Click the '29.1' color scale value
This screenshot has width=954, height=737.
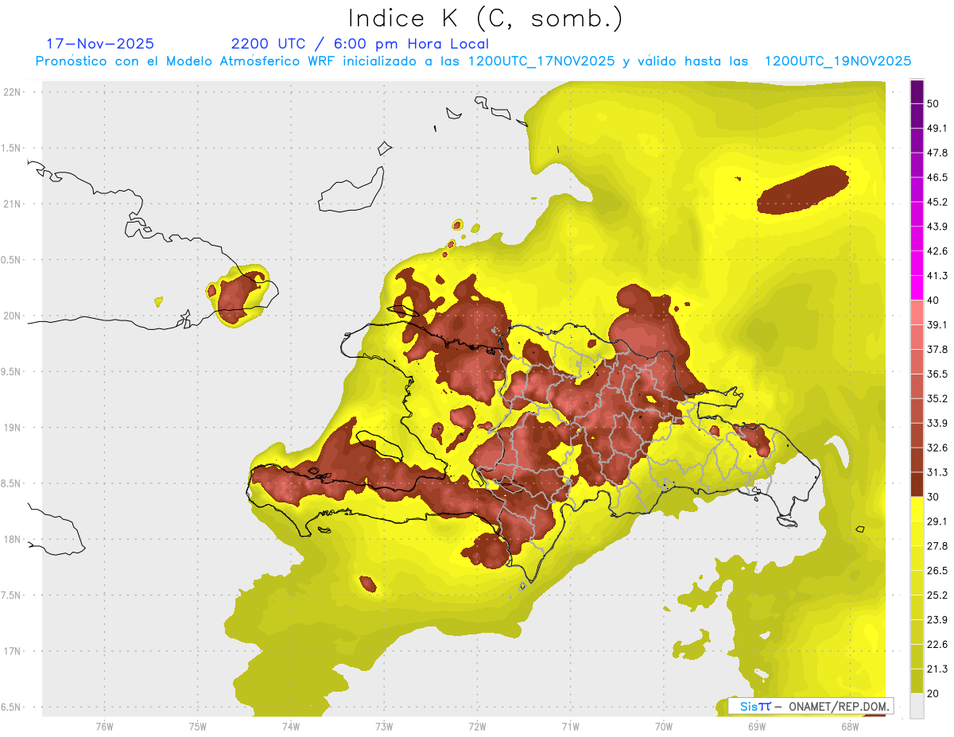point(937,522)
